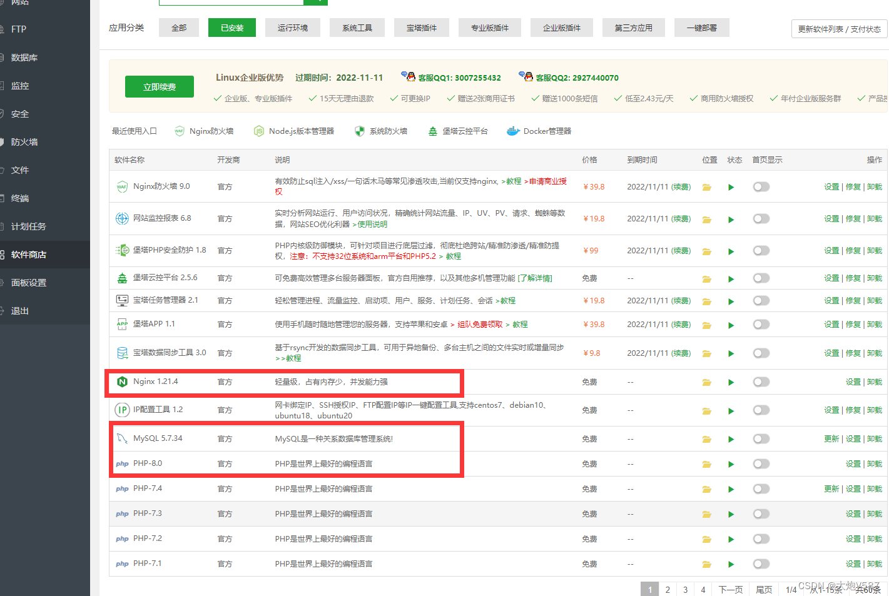Screen dimensions: 889x596
Task: Toggle homepage display for PHP-8.0
Action: (761, 463)
